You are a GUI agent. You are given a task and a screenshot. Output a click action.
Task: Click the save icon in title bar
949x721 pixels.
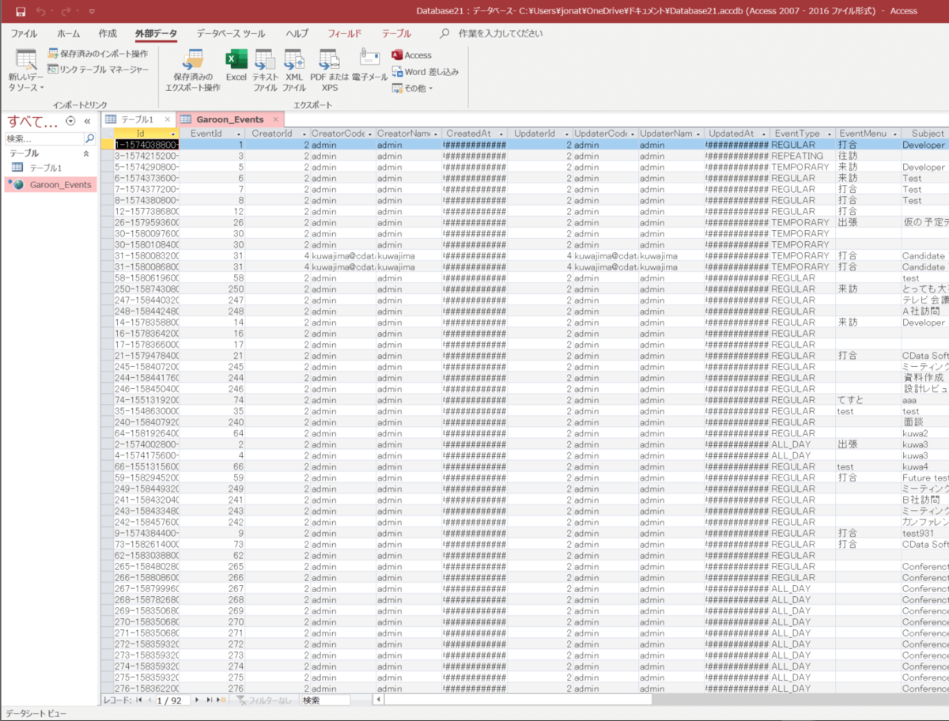coord(21,11)
